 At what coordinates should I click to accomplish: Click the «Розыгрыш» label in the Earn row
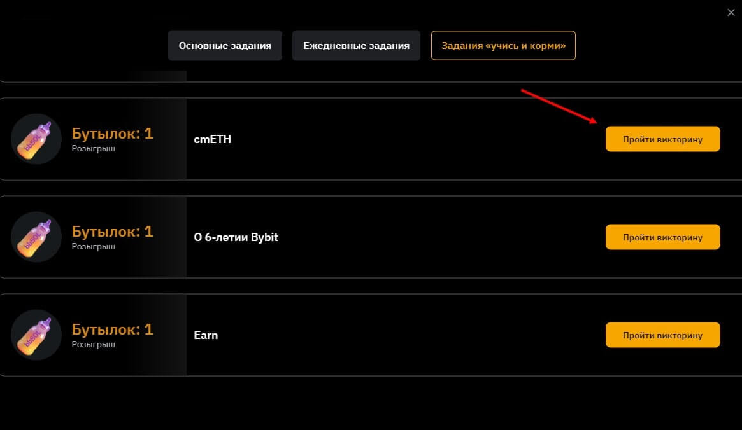[93, 344]
